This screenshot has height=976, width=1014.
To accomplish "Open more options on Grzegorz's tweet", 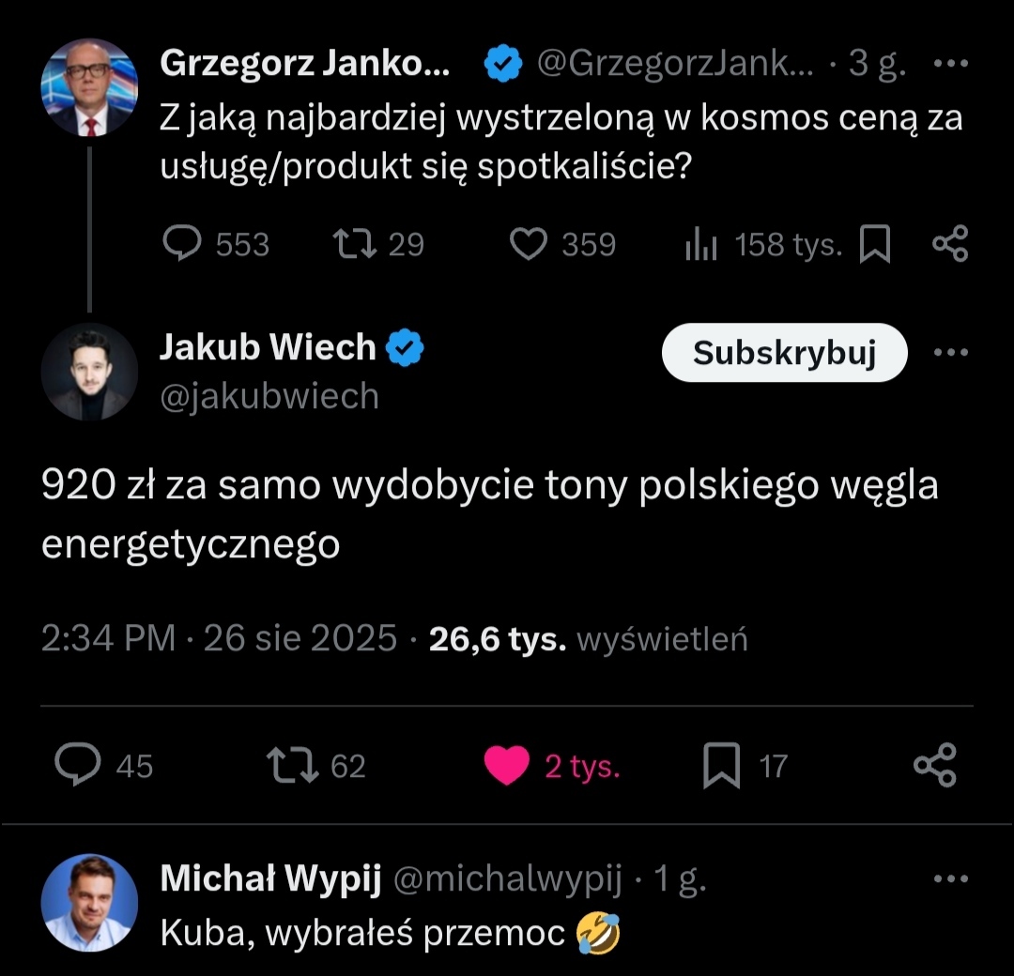I will 951,65.
